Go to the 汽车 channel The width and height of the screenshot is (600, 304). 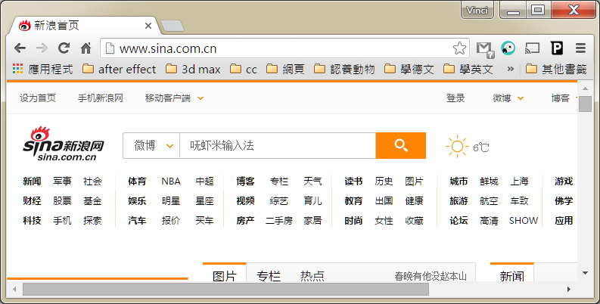(x=137, y=221)
